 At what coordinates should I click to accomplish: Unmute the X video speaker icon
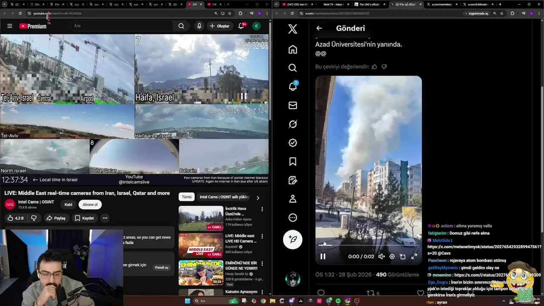pyautogui.click(x=381, y=256)
